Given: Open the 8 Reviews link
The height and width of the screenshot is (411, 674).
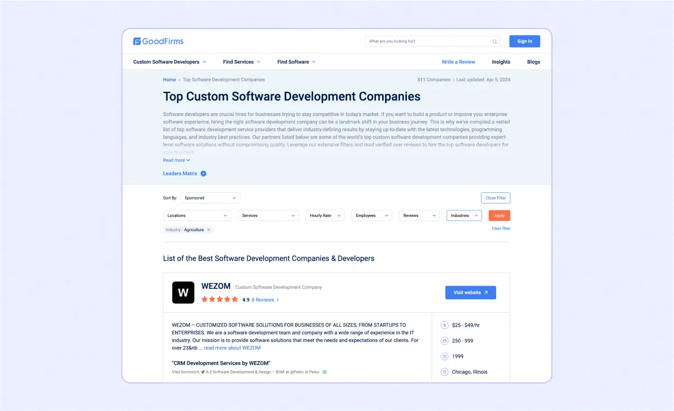Looking at the screenshot, I should point(263,300).
